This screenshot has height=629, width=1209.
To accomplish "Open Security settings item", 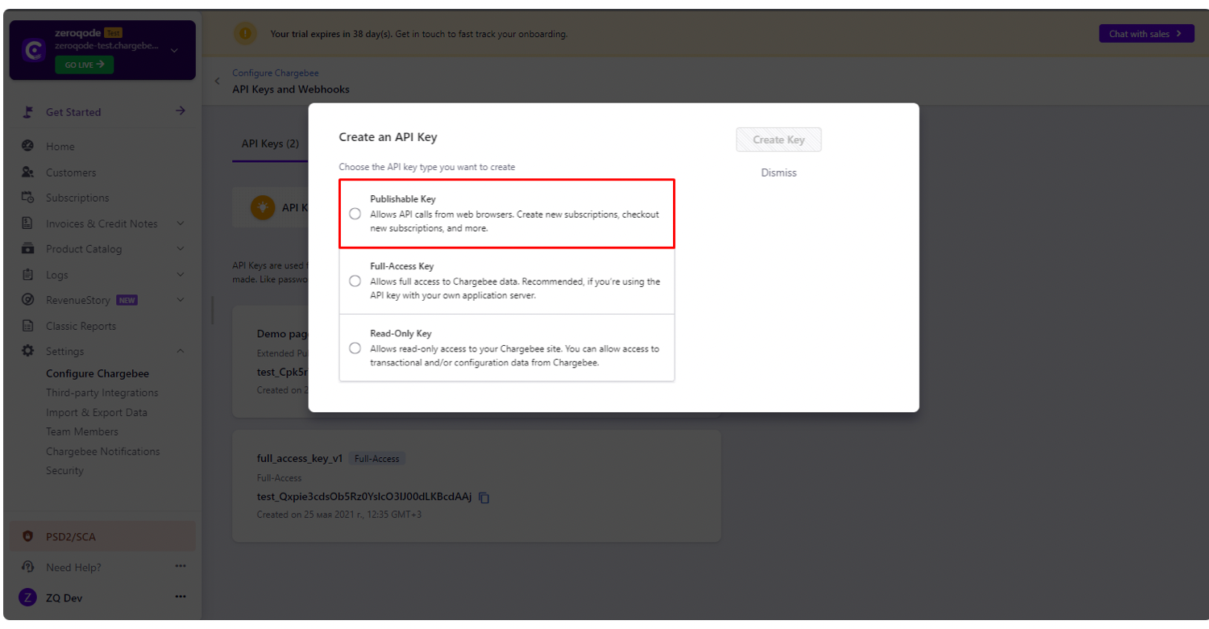I will (64, 471).
